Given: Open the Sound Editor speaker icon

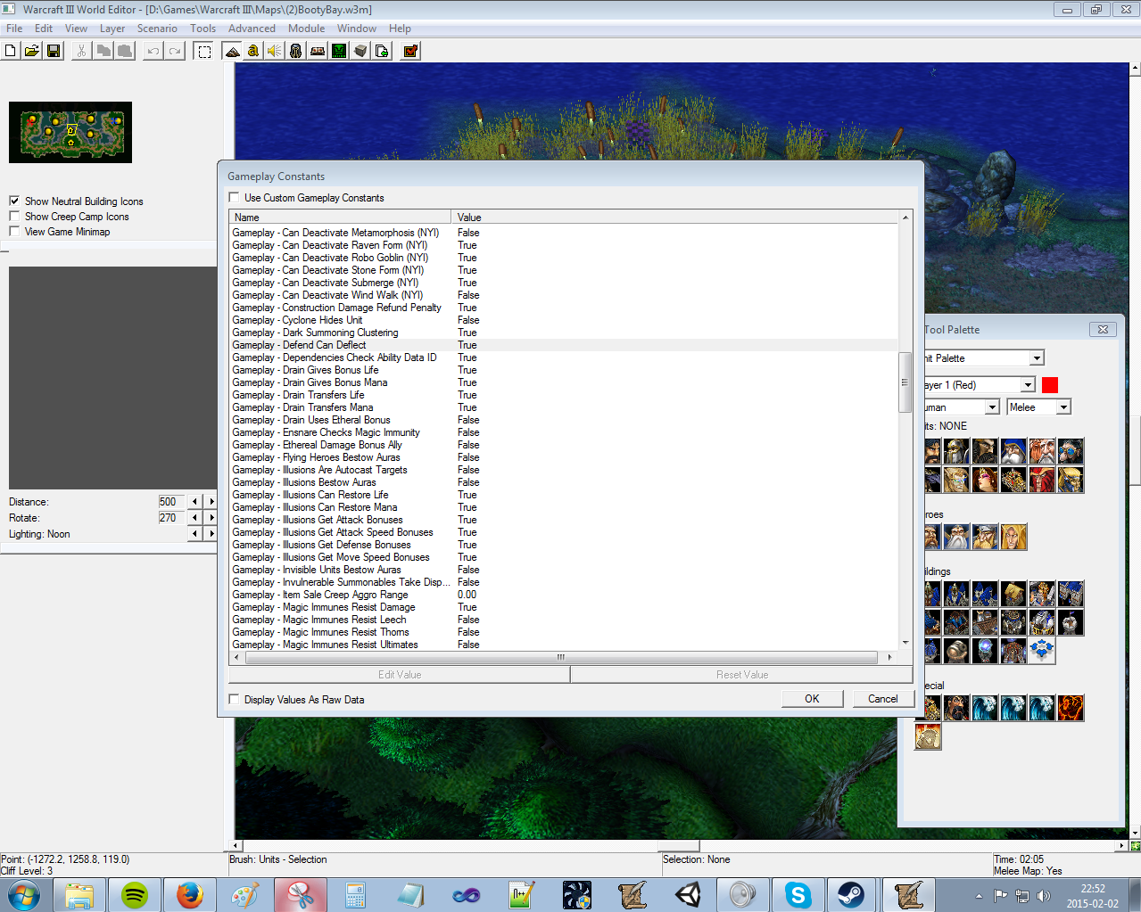Looking at the screenshot, I should click(275, 51).
